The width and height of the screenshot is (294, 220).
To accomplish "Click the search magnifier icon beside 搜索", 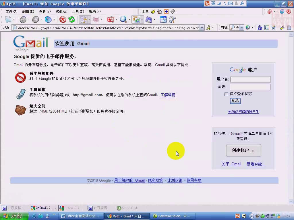I will coord(233,28).
